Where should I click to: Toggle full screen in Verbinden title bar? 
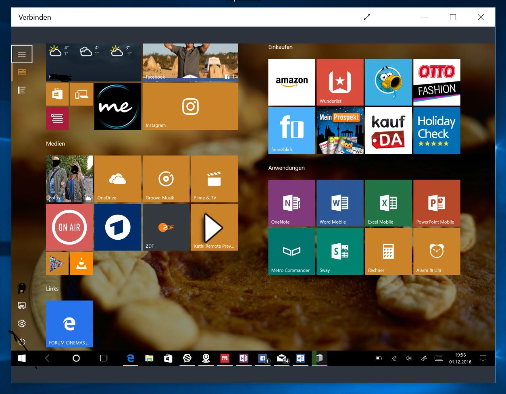[x=367, y=17]
